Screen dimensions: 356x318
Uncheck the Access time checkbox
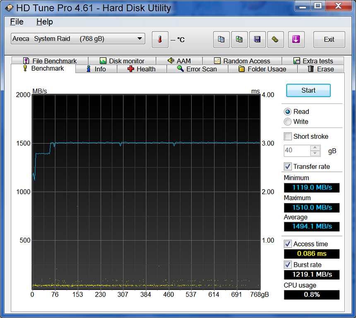click(x=288, y=244)
